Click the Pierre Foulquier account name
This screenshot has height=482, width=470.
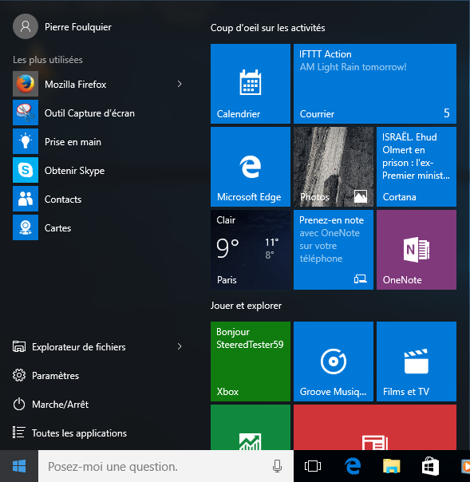[x=78, y=27]
